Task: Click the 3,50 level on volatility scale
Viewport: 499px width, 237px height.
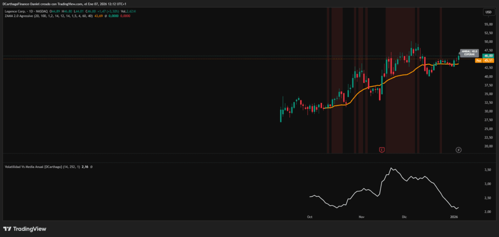Action: tap(488, 170)
